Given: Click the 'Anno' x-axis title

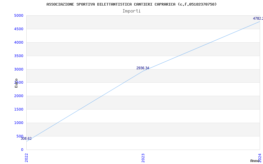Looking at the screenshot, I should pyautogui.click(x=255, y=161).
